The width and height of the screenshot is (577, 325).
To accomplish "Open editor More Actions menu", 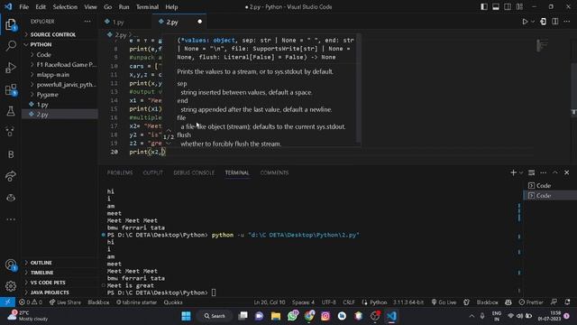I will 567,22.
